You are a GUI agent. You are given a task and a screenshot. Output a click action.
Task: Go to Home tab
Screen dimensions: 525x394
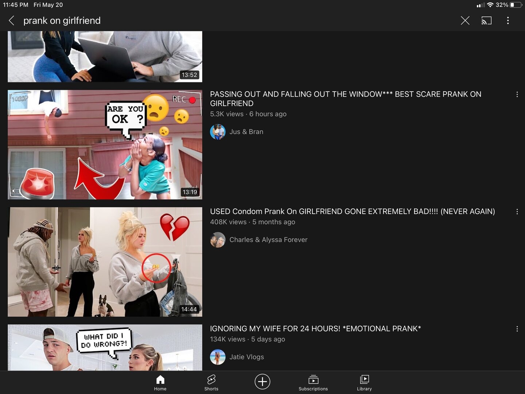(160, 383)
